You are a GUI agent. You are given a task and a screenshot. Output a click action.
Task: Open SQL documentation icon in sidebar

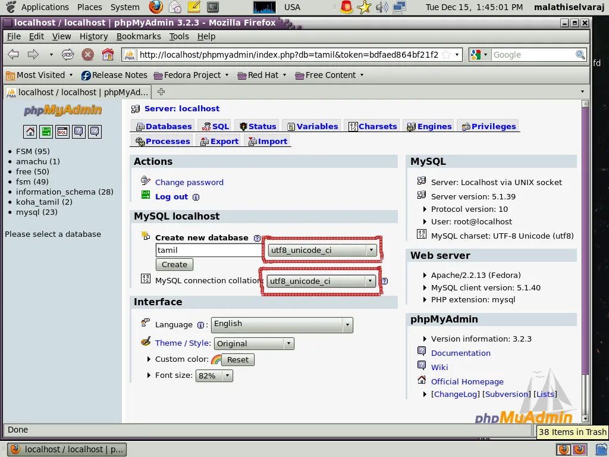click(95, 132)
